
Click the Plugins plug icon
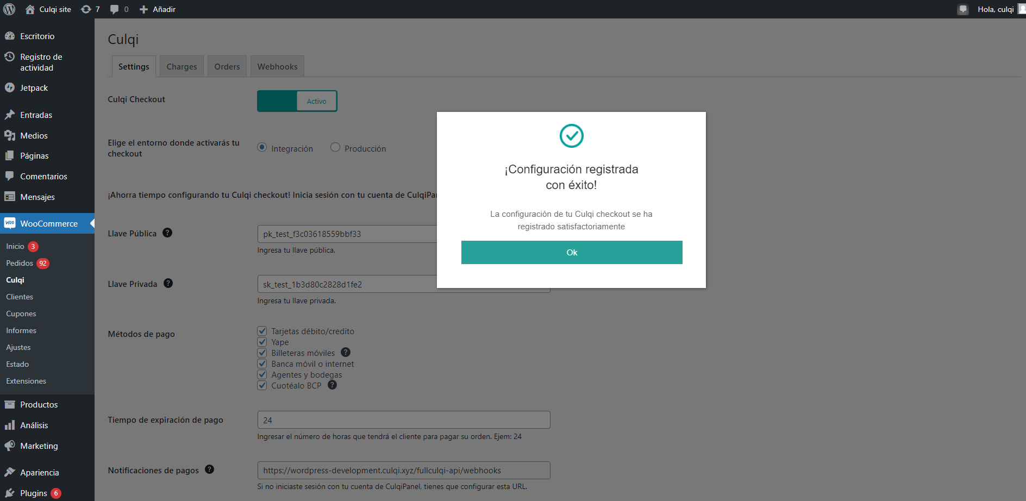click(x=9, y=493)
